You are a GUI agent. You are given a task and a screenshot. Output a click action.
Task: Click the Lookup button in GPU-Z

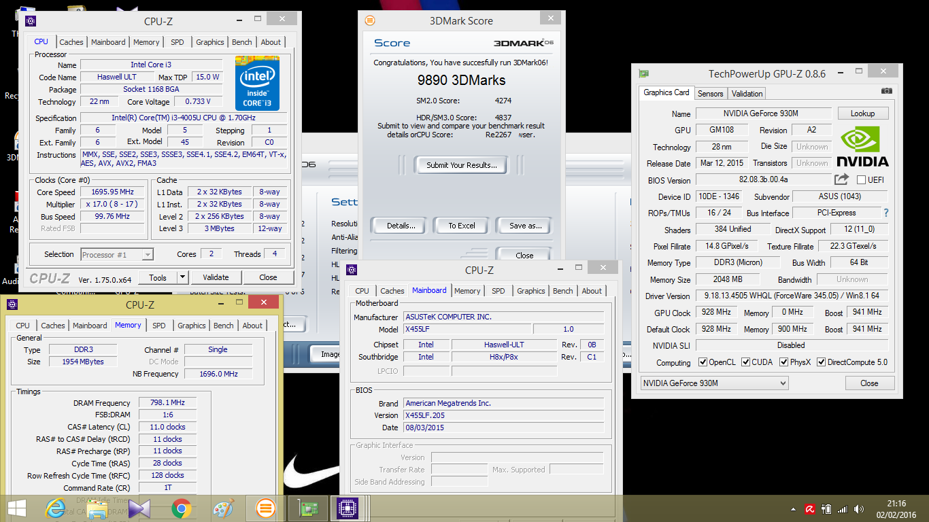[x=862, y=114]
